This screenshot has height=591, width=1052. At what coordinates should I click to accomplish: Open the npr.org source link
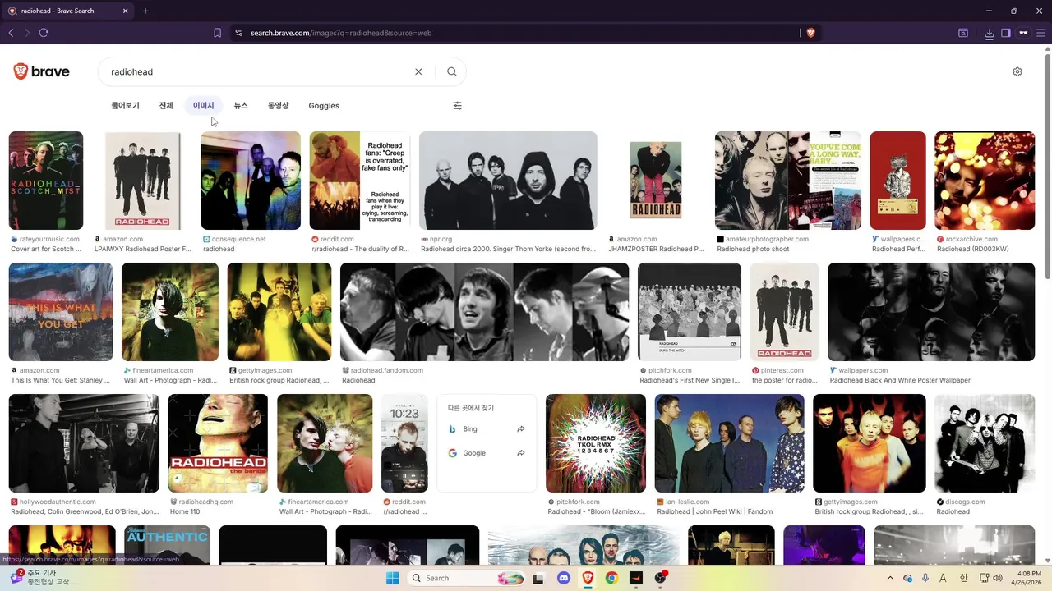point(440,239)
